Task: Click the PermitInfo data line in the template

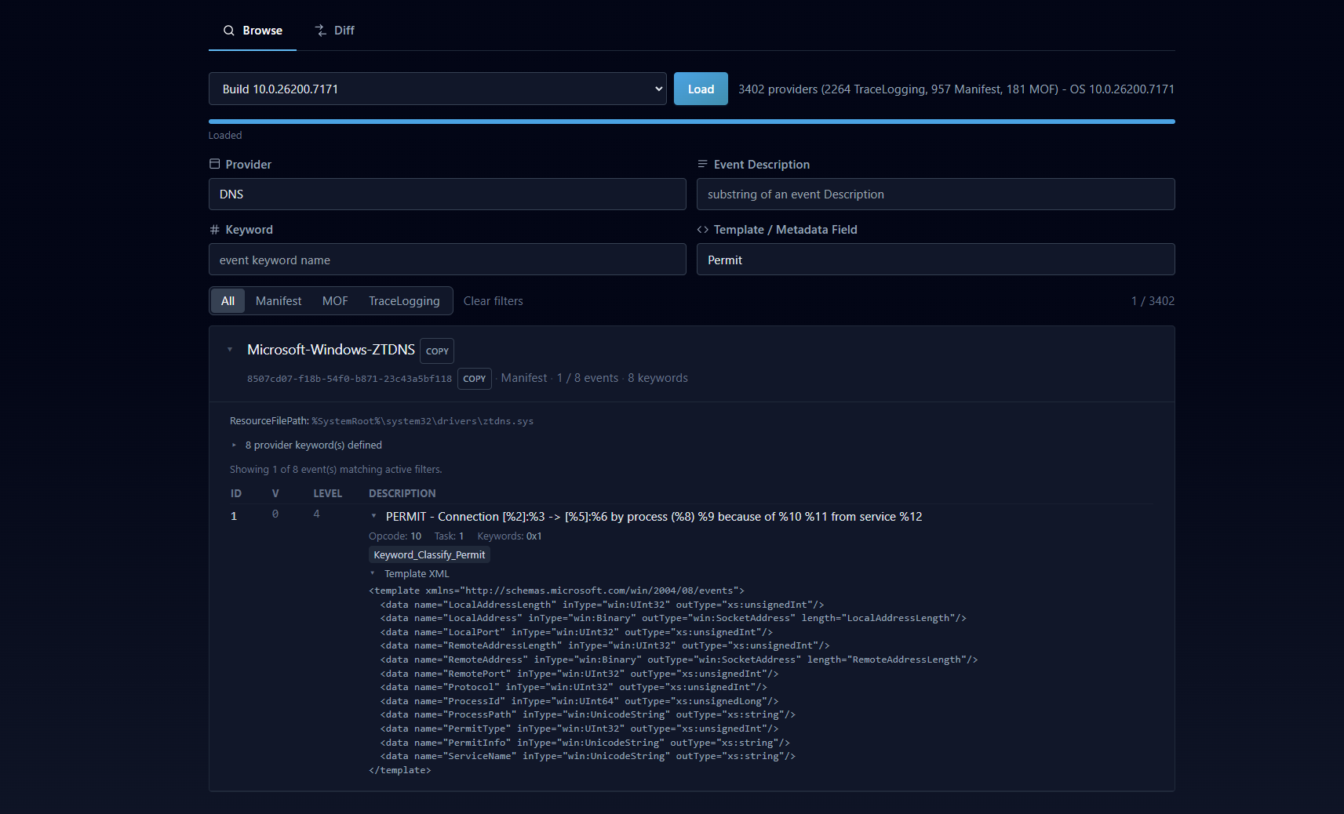Action: 585,743
